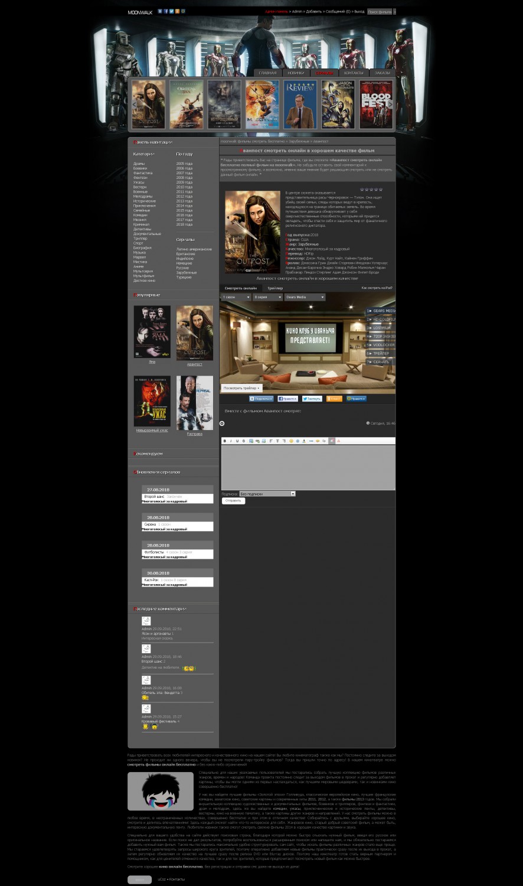Open the Расправа popular movie poster

[195, 402]
